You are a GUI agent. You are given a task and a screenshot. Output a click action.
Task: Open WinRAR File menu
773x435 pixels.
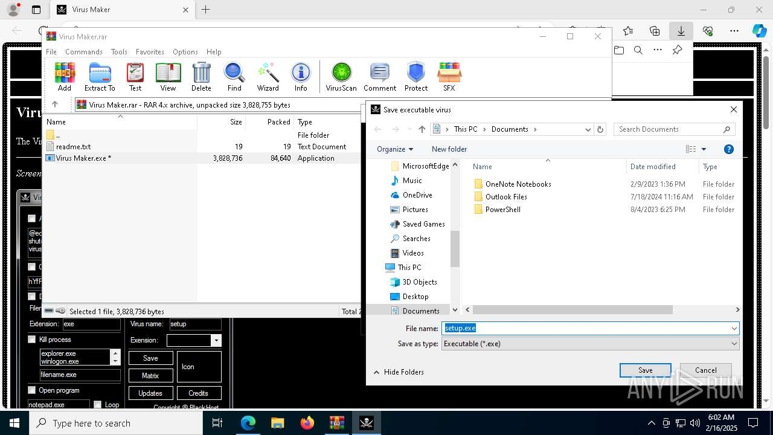tap(51, 52)
